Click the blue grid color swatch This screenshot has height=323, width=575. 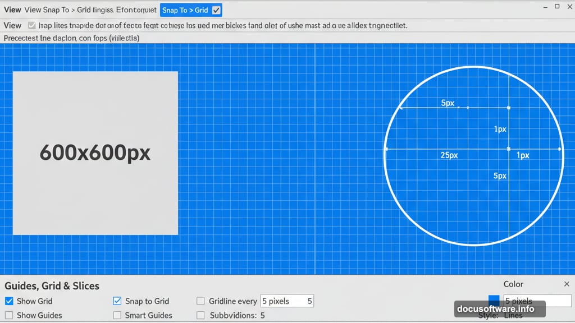tap(494, 299)
